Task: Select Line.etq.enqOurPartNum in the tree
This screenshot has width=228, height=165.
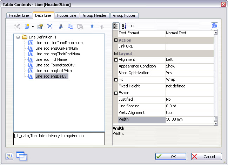Action: click(x=56, y=48)
